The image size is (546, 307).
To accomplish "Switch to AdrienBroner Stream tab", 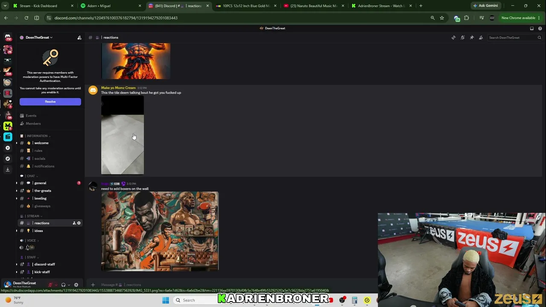I will 382,6.
